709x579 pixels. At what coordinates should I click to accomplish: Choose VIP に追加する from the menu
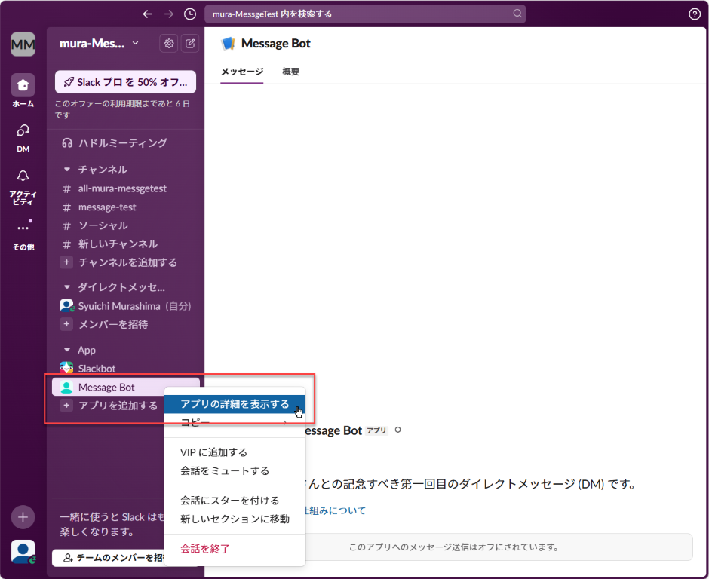pyautogui.click(x=235, y=452)
